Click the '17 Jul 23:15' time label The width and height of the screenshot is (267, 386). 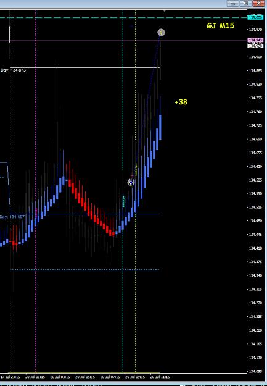(x=10, y=377)
